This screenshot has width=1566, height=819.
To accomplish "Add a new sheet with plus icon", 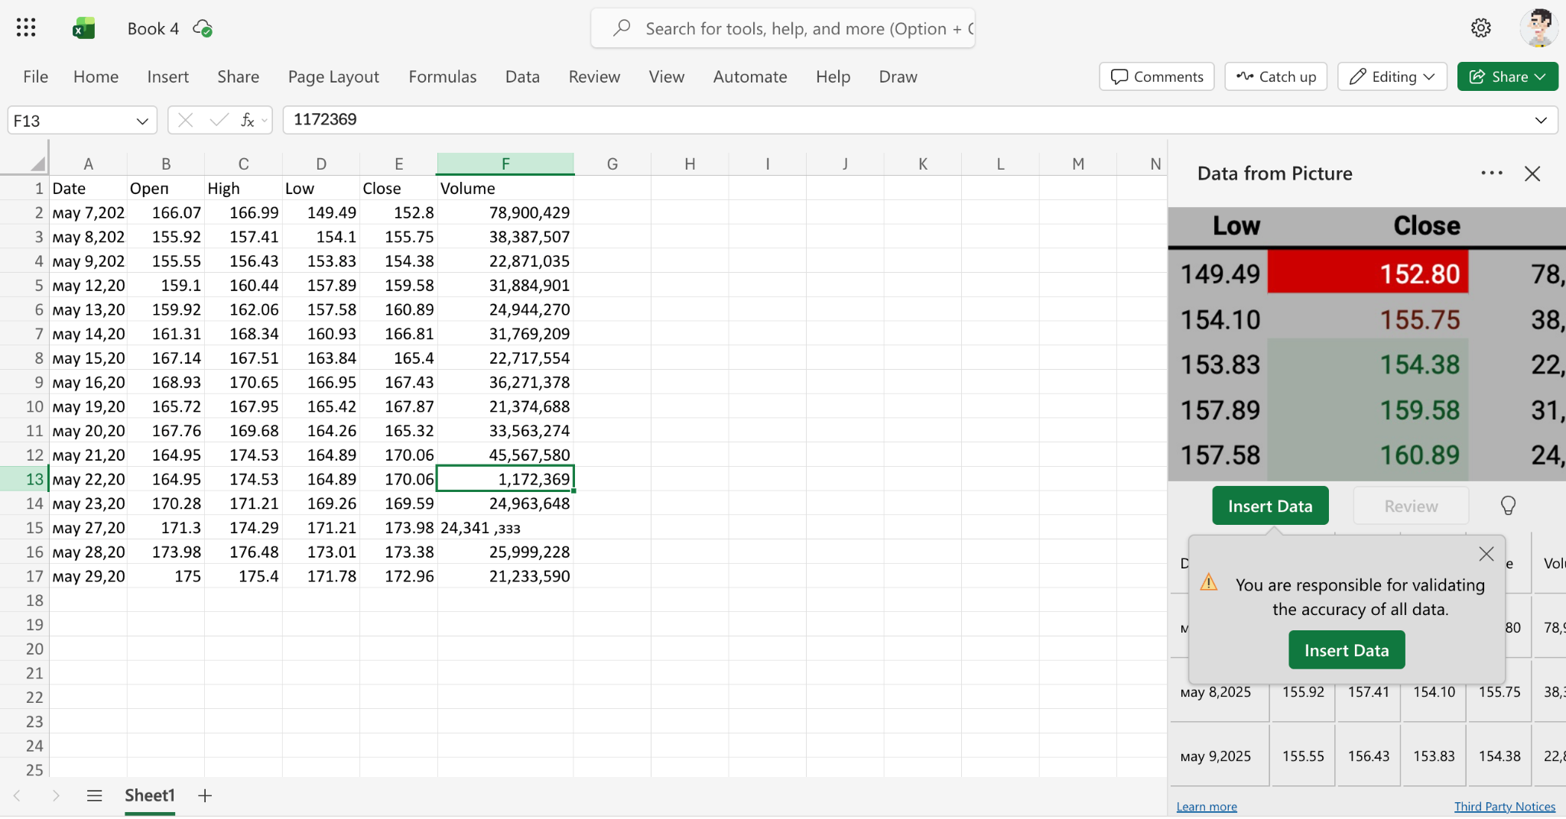I will [204, 796].
